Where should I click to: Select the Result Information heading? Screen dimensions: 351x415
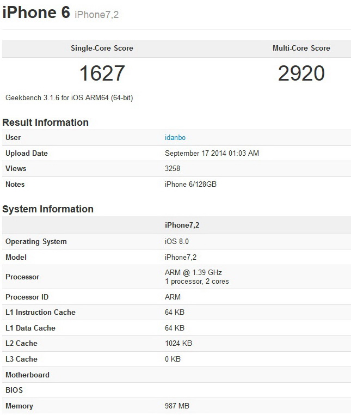46,123
